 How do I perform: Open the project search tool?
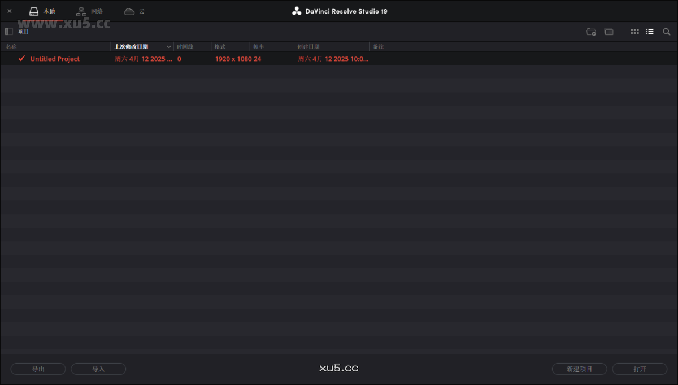click(x=666, y=32)
